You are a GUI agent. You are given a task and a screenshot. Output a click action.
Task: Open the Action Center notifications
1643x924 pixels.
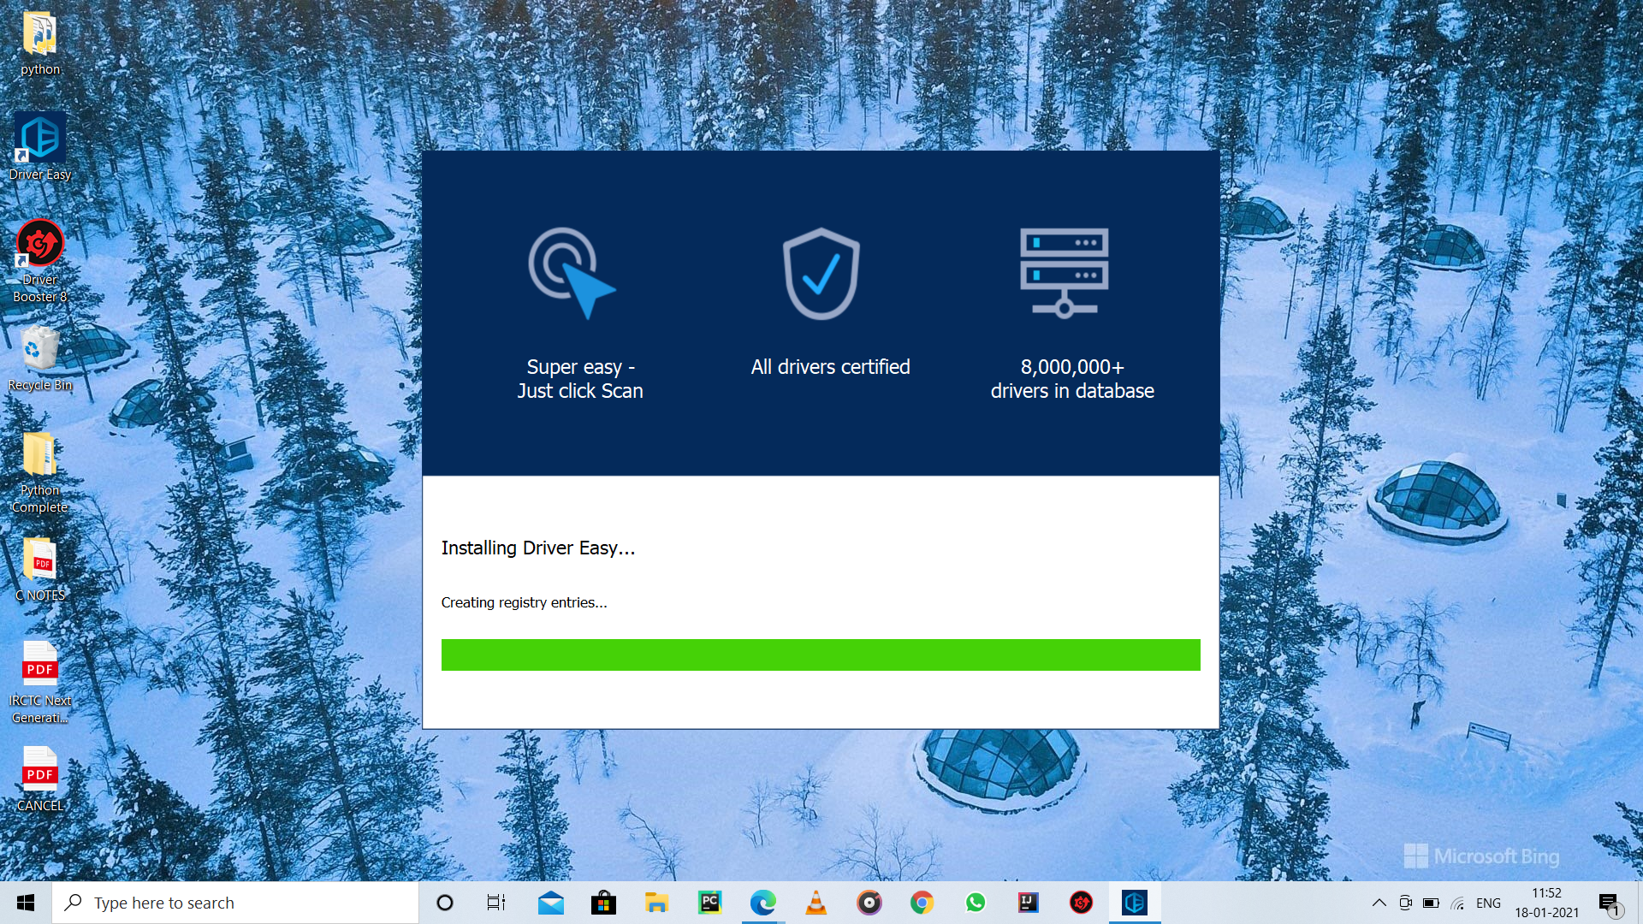click(1610, 903)
